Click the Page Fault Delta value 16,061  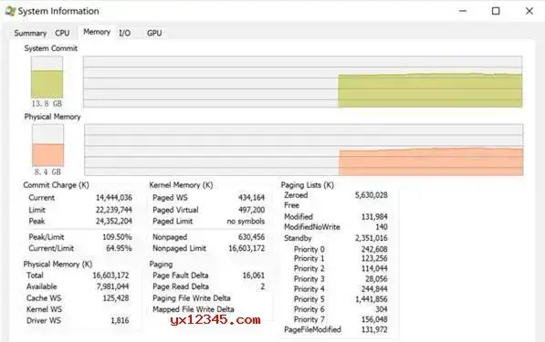pos(254,275)
